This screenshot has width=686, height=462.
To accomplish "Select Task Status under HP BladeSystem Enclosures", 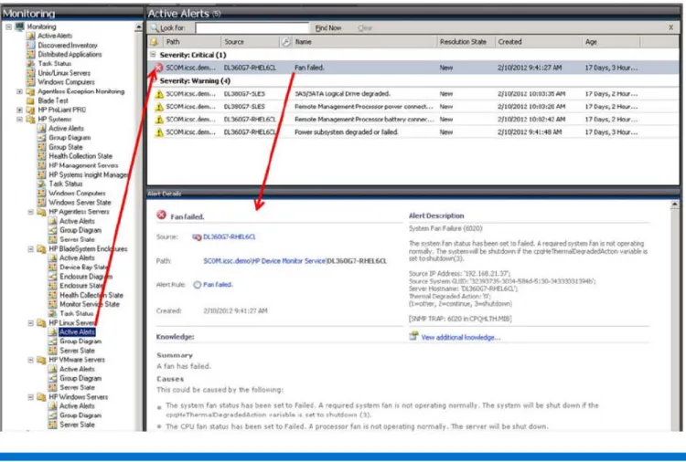I will click(76, 313).
